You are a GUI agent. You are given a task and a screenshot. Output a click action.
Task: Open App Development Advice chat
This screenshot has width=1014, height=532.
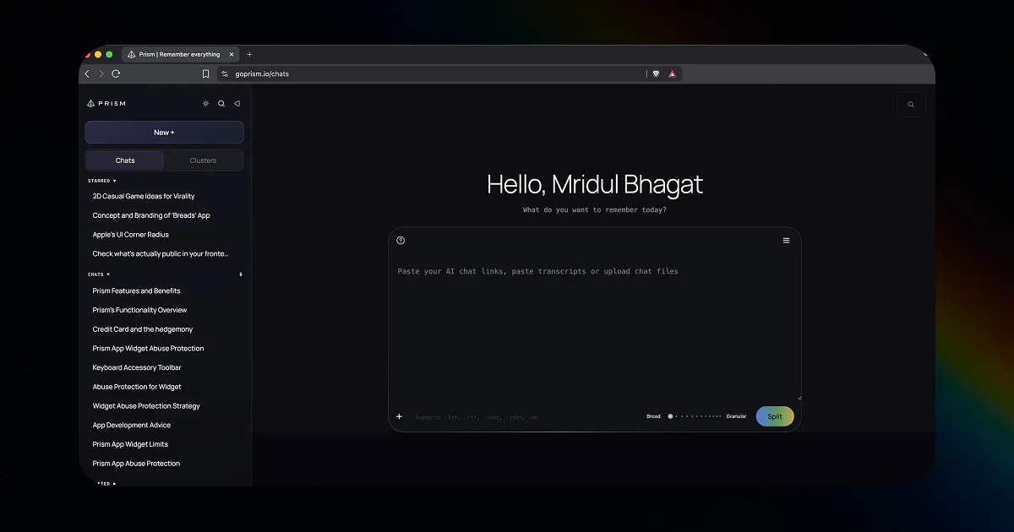(132, 425)
